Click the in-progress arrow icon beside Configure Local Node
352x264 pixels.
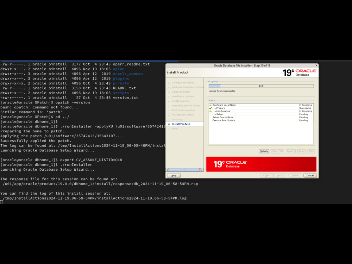coord(210,105)
